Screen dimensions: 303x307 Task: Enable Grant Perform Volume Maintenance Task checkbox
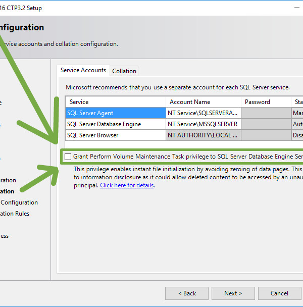point(68,157)
